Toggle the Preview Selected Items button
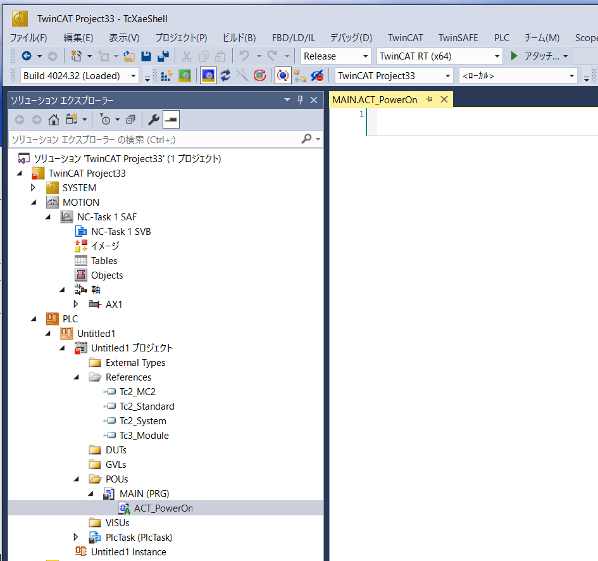This screenshot has width=598, height=561. [171, 120]
